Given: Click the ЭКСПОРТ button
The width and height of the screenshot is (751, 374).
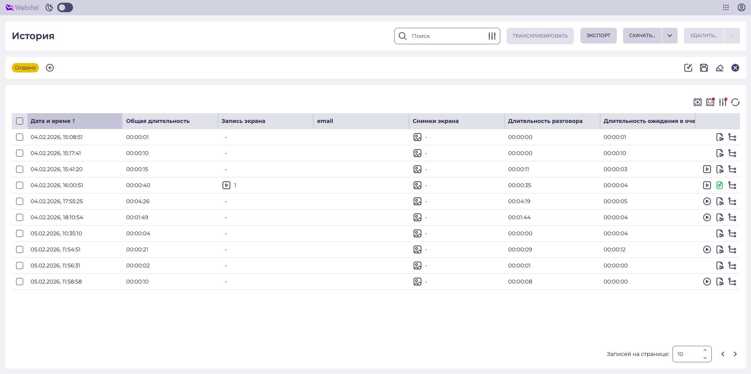Looking at the screenshot, I should [598, 36].
